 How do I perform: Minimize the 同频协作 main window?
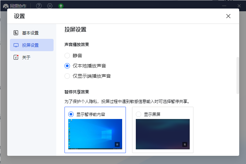coord(224,6)
